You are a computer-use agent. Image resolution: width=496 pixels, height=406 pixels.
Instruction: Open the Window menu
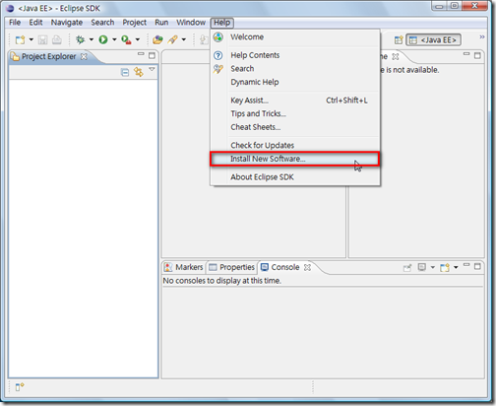coord(191,23)
